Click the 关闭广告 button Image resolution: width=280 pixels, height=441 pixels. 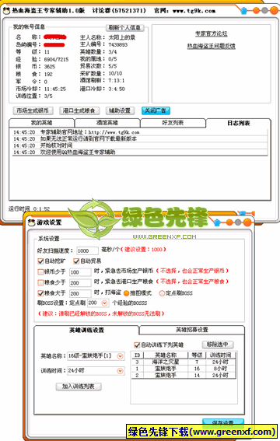click(156, 110)
